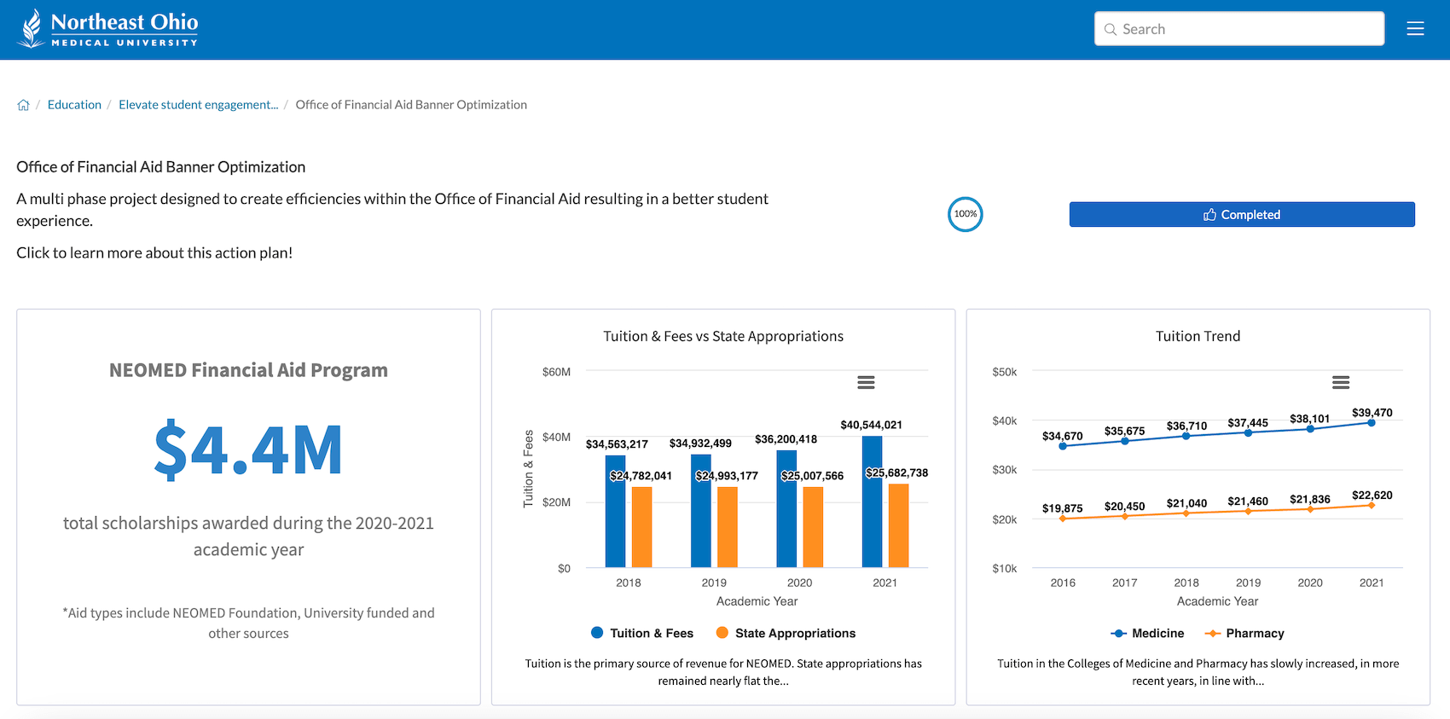Image resolution: width=1450 pixels, height=719 pixels.
Task: Open the Tuition & Fees chart context menu
Action: [x=866, y=382]
